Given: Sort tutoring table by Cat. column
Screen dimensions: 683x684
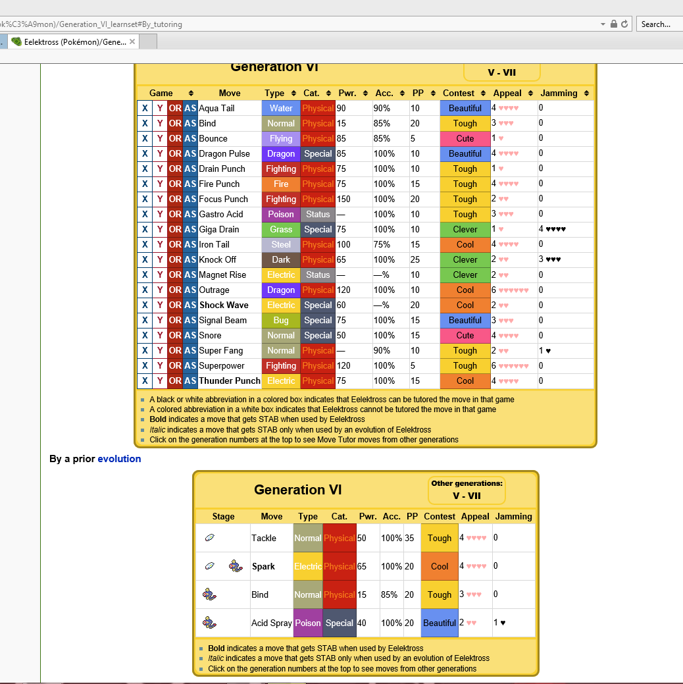Looking at the screenshot, I should 328,93.
